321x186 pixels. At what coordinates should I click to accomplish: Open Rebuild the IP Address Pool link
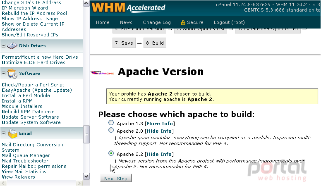click(x=34, y=13)
